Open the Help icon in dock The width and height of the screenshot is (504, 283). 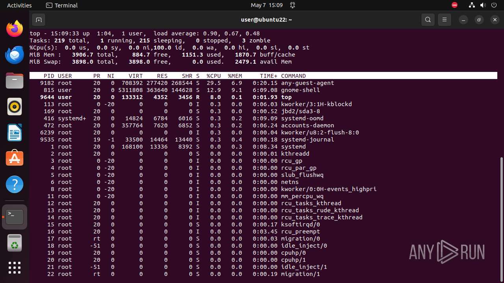pos(15,184)
